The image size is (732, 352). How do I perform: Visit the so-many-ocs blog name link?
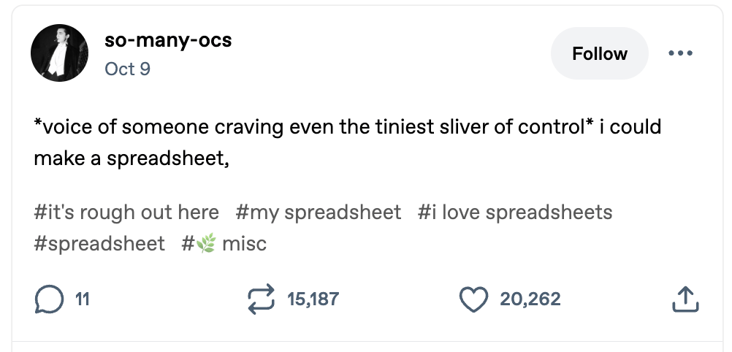[x=168, y=40]
